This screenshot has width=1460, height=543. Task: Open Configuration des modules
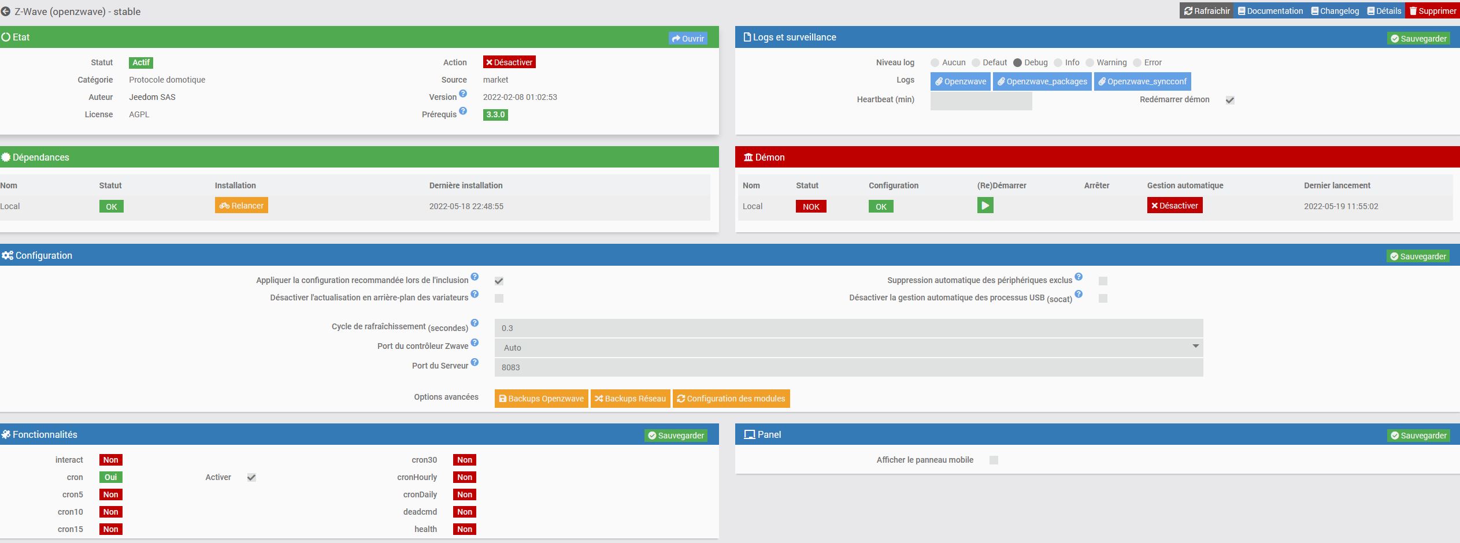[x=731, y=399]
